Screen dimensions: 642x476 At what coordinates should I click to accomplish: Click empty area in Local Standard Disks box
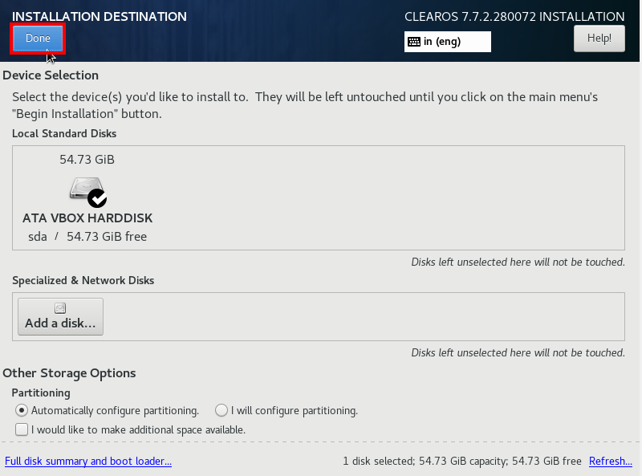389,197
